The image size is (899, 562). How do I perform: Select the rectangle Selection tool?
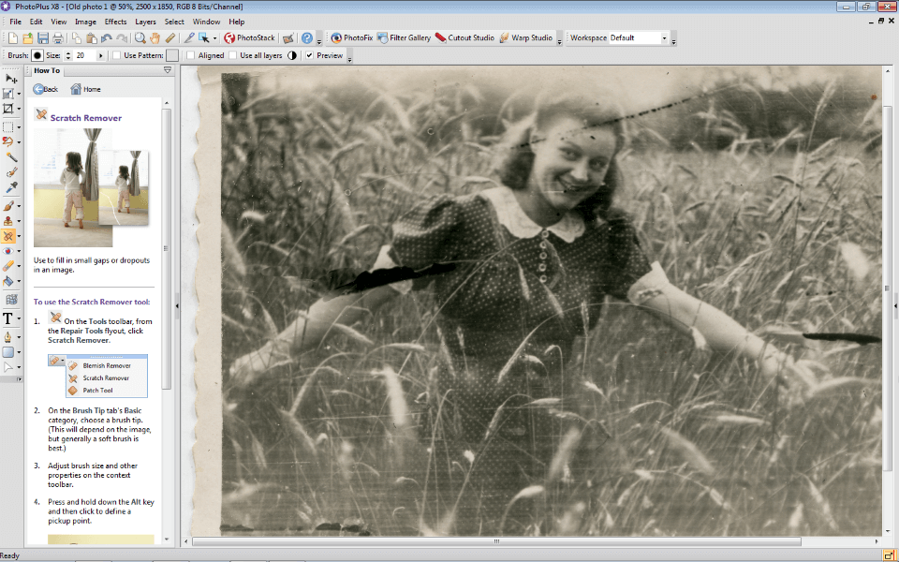click(x=8, y=127)
